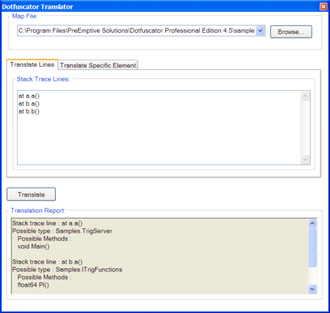
Task: Click 'Possible Methods :' under Samples.TrigServer
Action: point(44,239)
